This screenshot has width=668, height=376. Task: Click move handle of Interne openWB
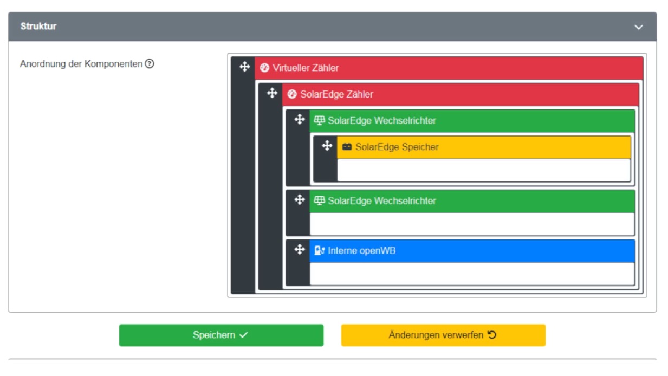pyautogui.click(x=300, y=249)
